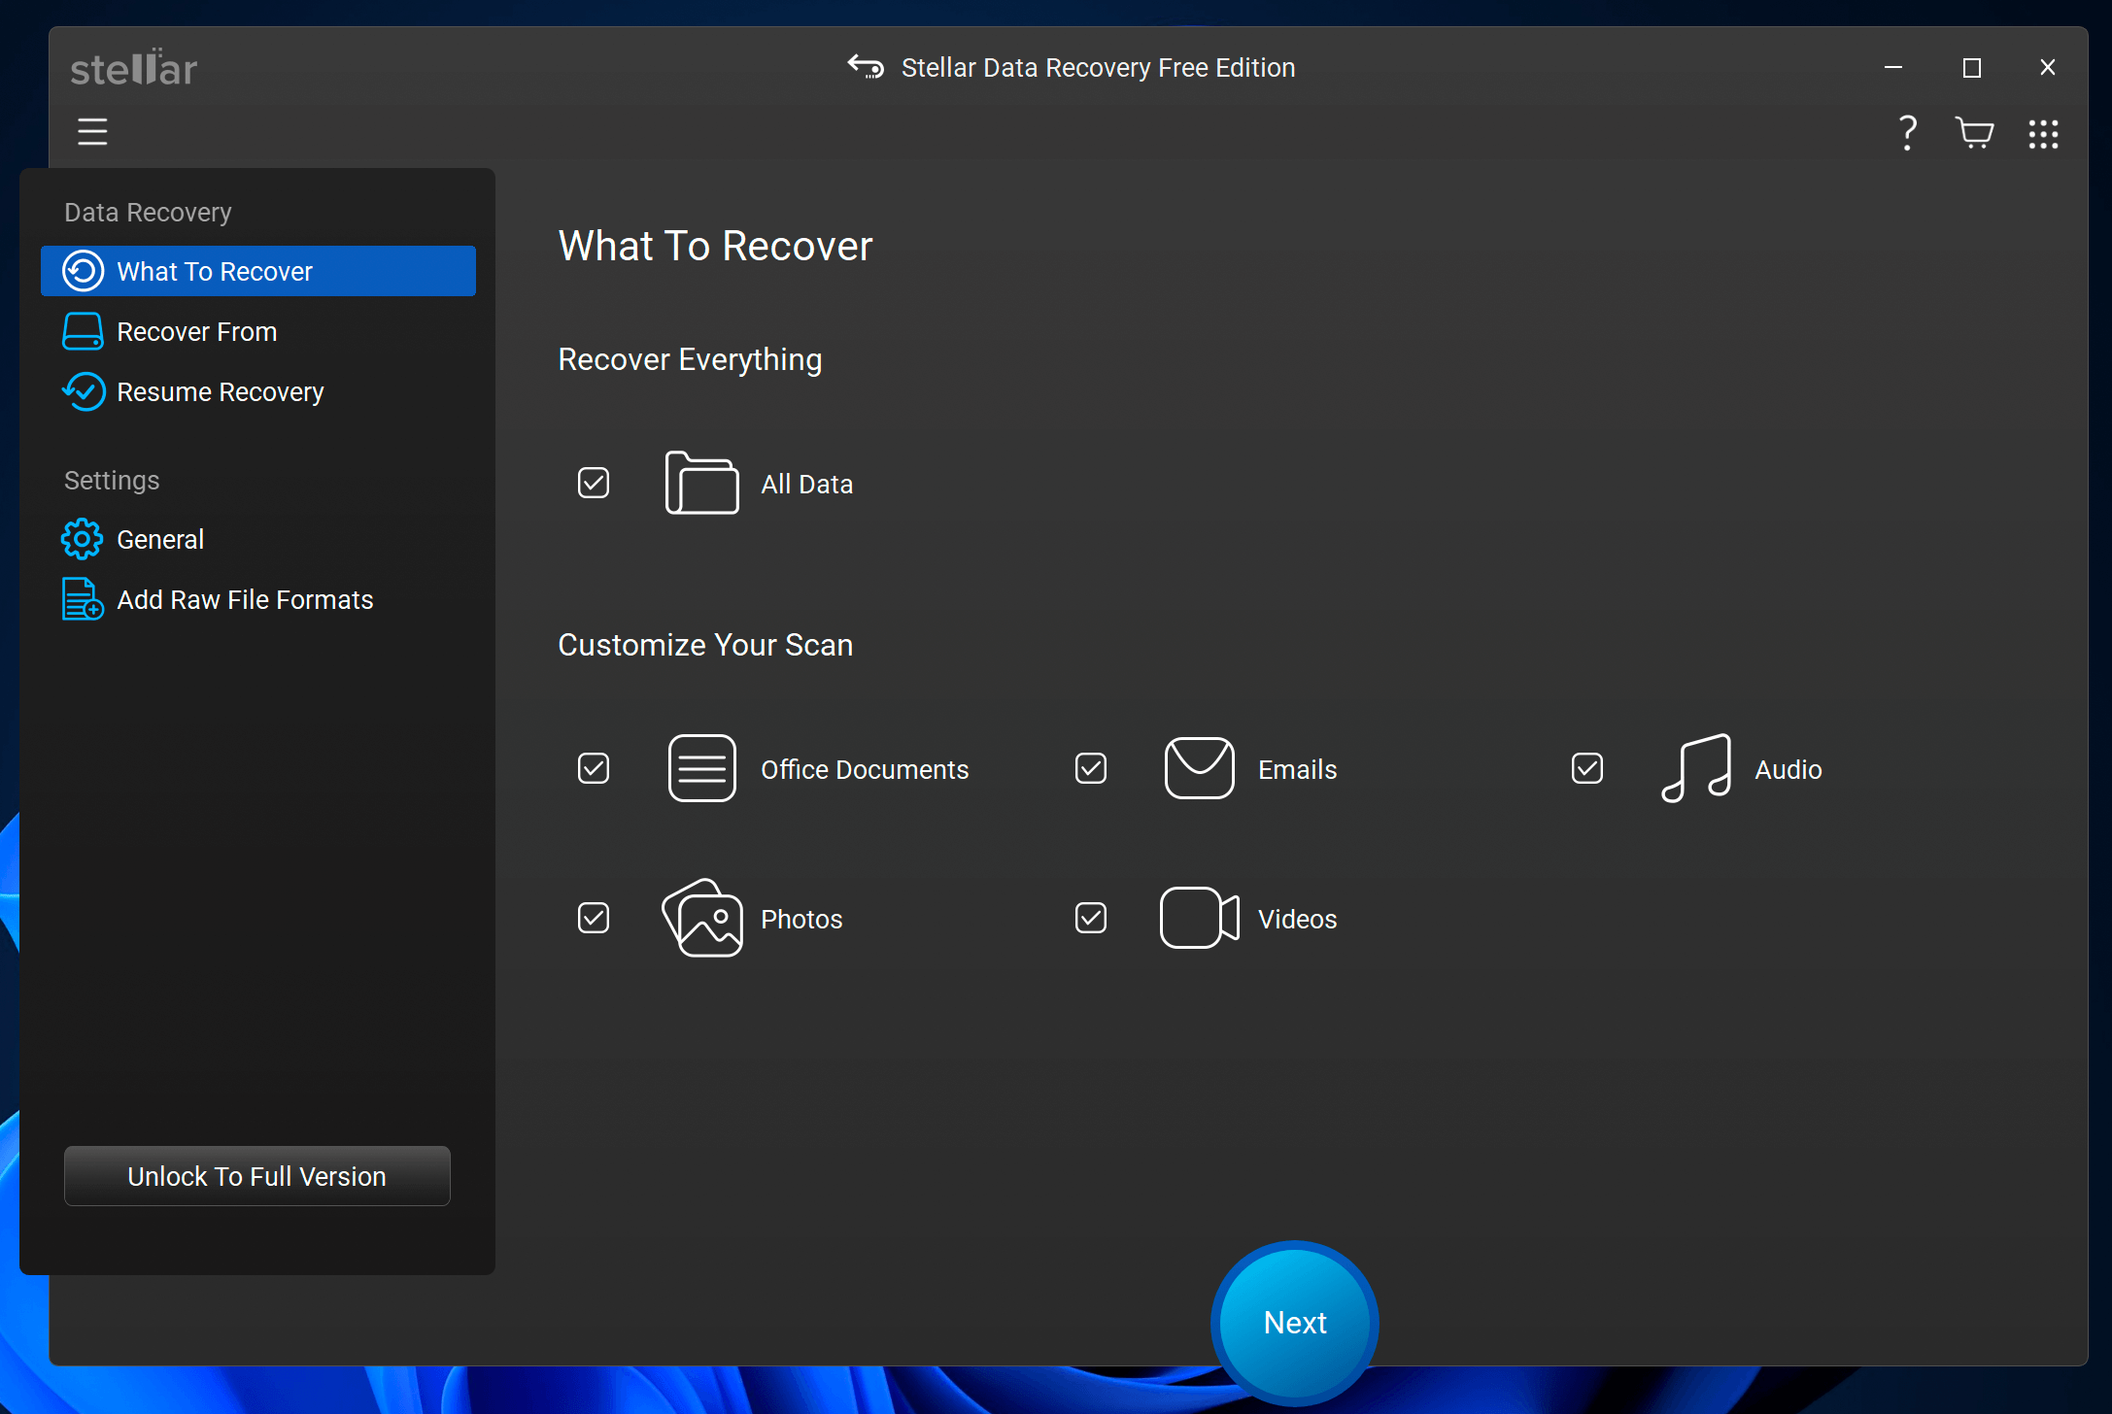Uncheck the Photos checkbox

click(594, 918)
